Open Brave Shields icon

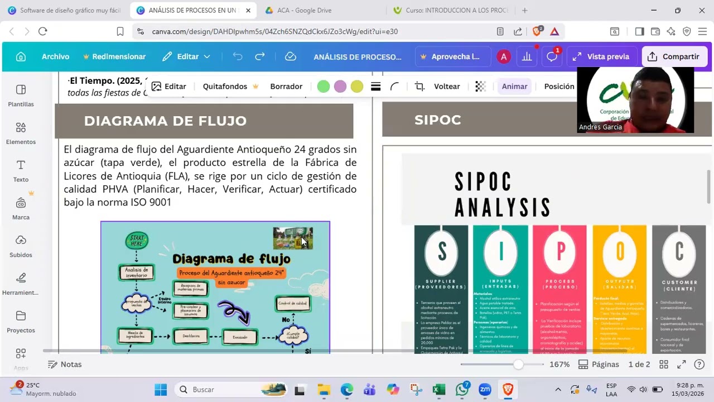[537, 31]
